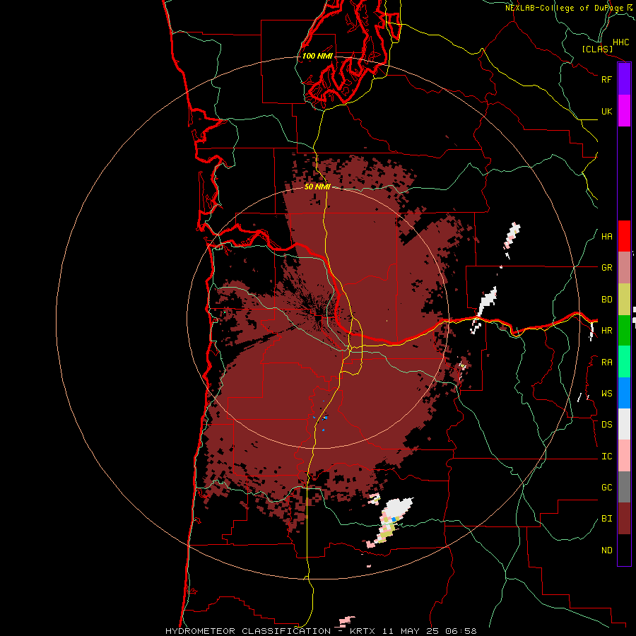Click the DS legend label
This screenshot has height=636, width=636.
point(606,425)
